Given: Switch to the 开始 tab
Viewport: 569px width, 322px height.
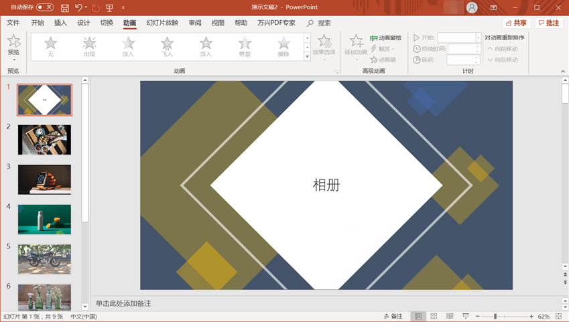Looking at the screenshot, I should [x=38, y=23].
